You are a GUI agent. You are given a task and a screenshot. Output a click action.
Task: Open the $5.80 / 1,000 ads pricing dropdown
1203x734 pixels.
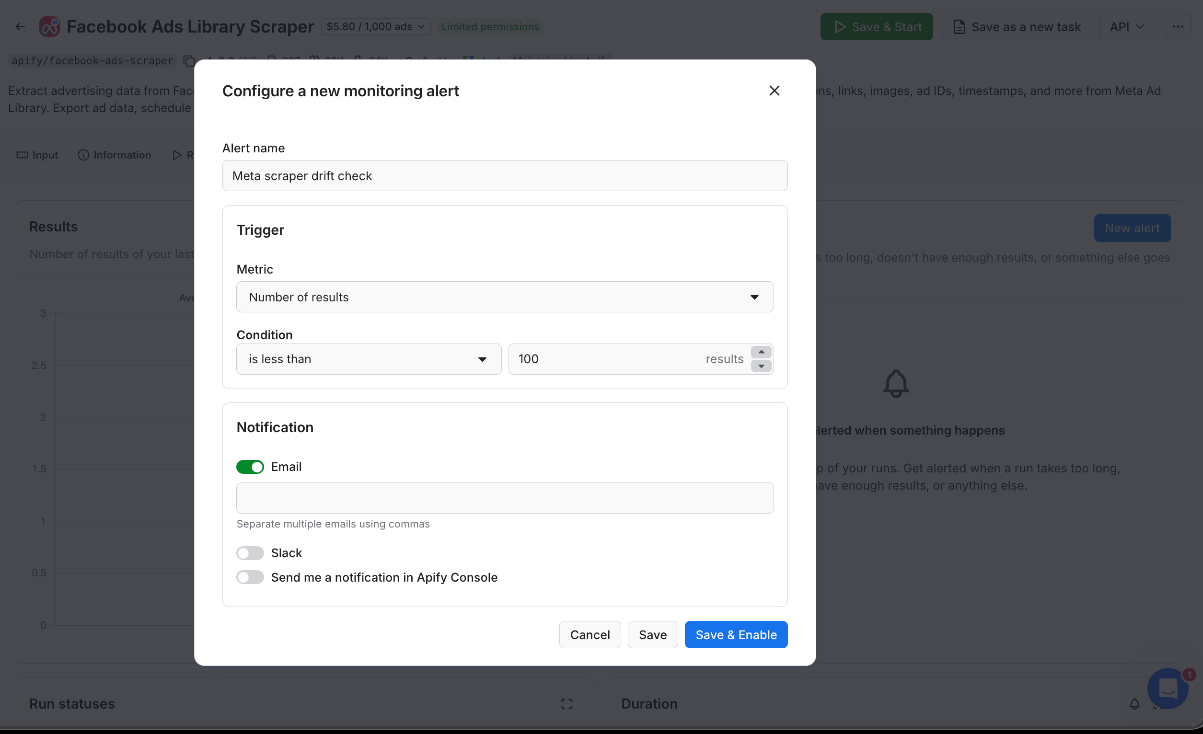tap(375, 26)
